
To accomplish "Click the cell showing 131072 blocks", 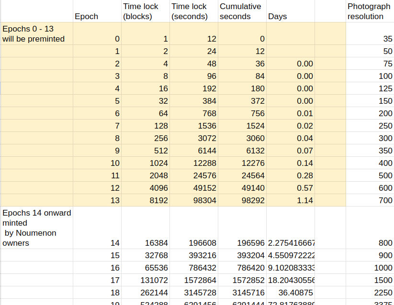I will pos(145,281).
